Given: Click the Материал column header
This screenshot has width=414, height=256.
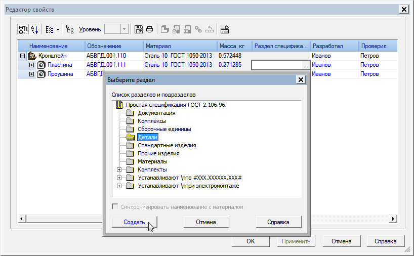Looking at the screenshot, I should coord(180,46).
